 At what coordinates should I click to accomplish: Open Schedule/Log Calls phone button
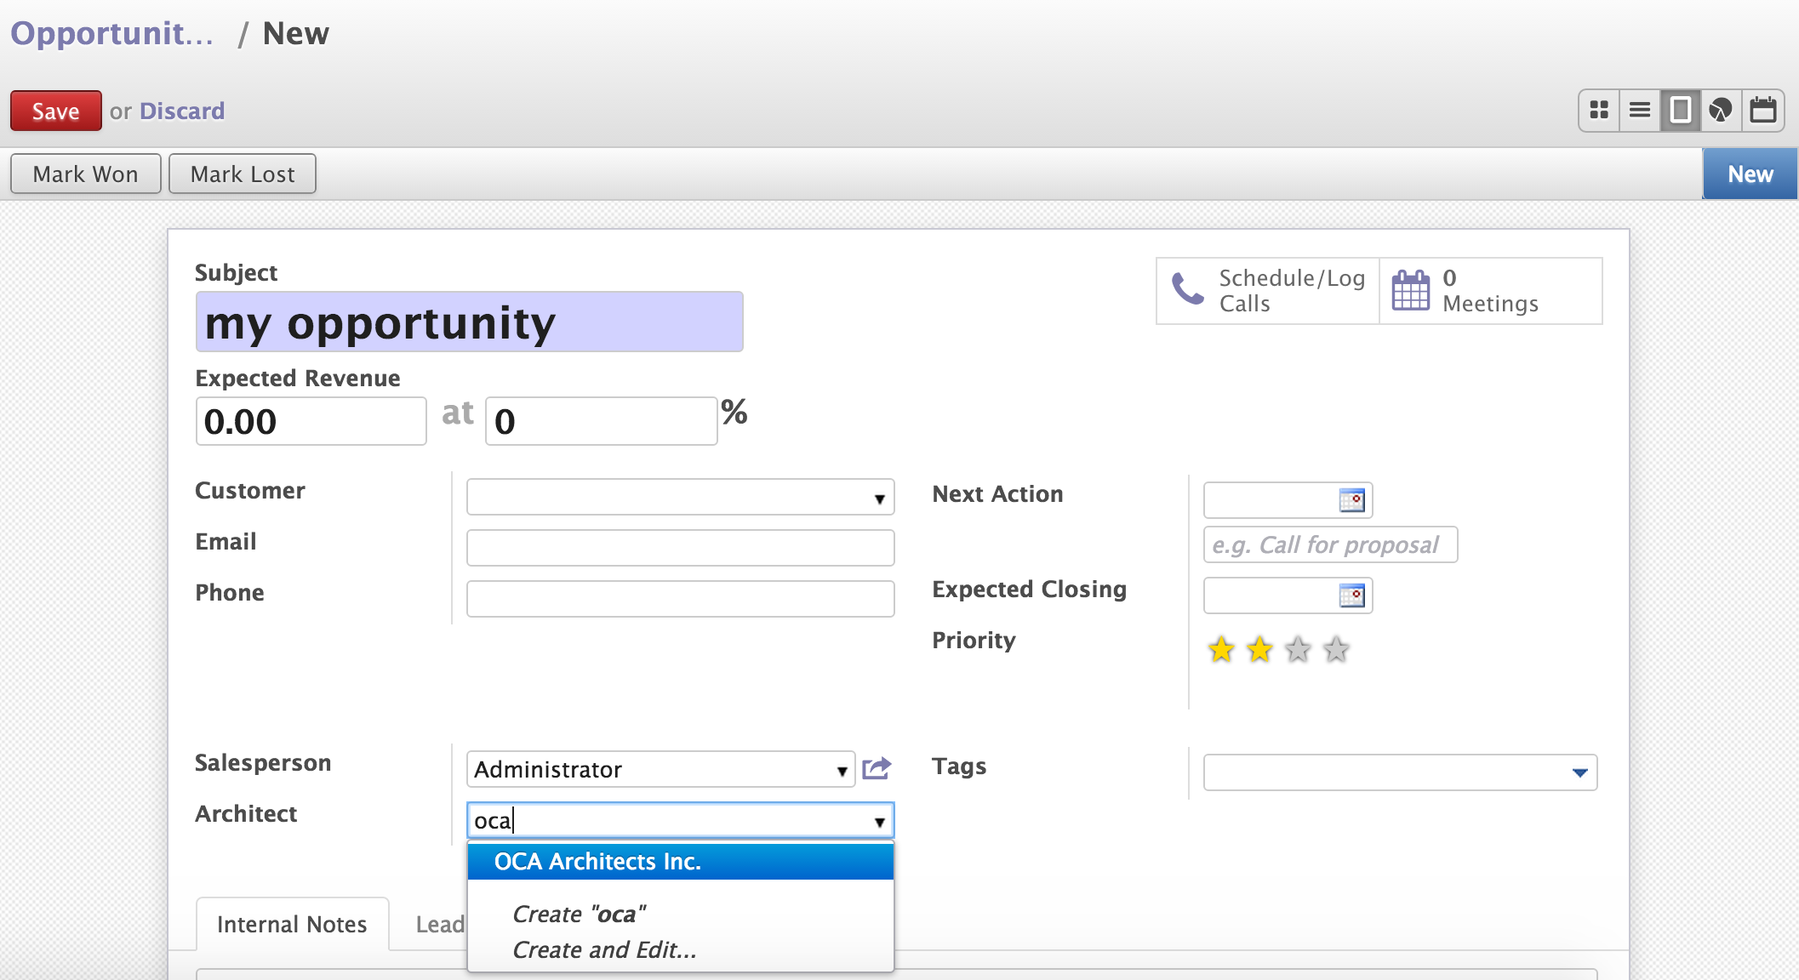pos(1267,291)
